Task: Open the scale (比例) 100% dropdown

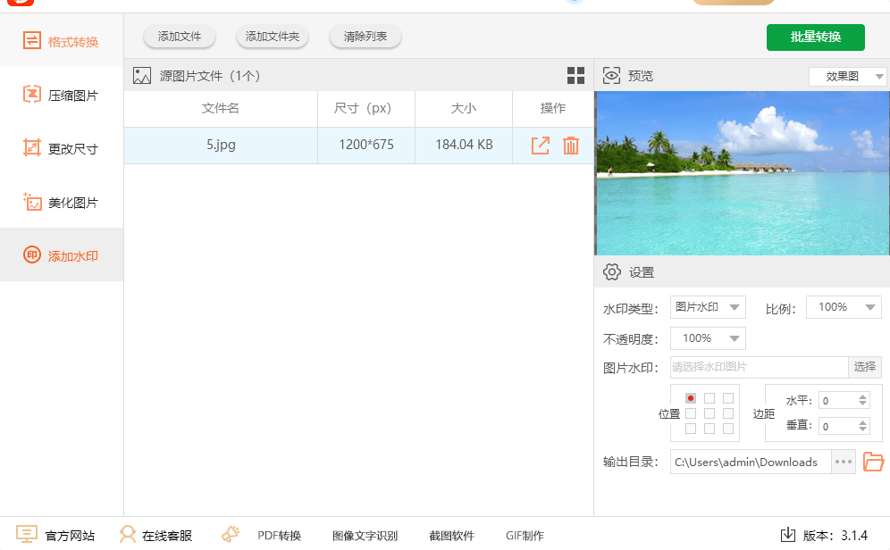Action: click(844, 307)
